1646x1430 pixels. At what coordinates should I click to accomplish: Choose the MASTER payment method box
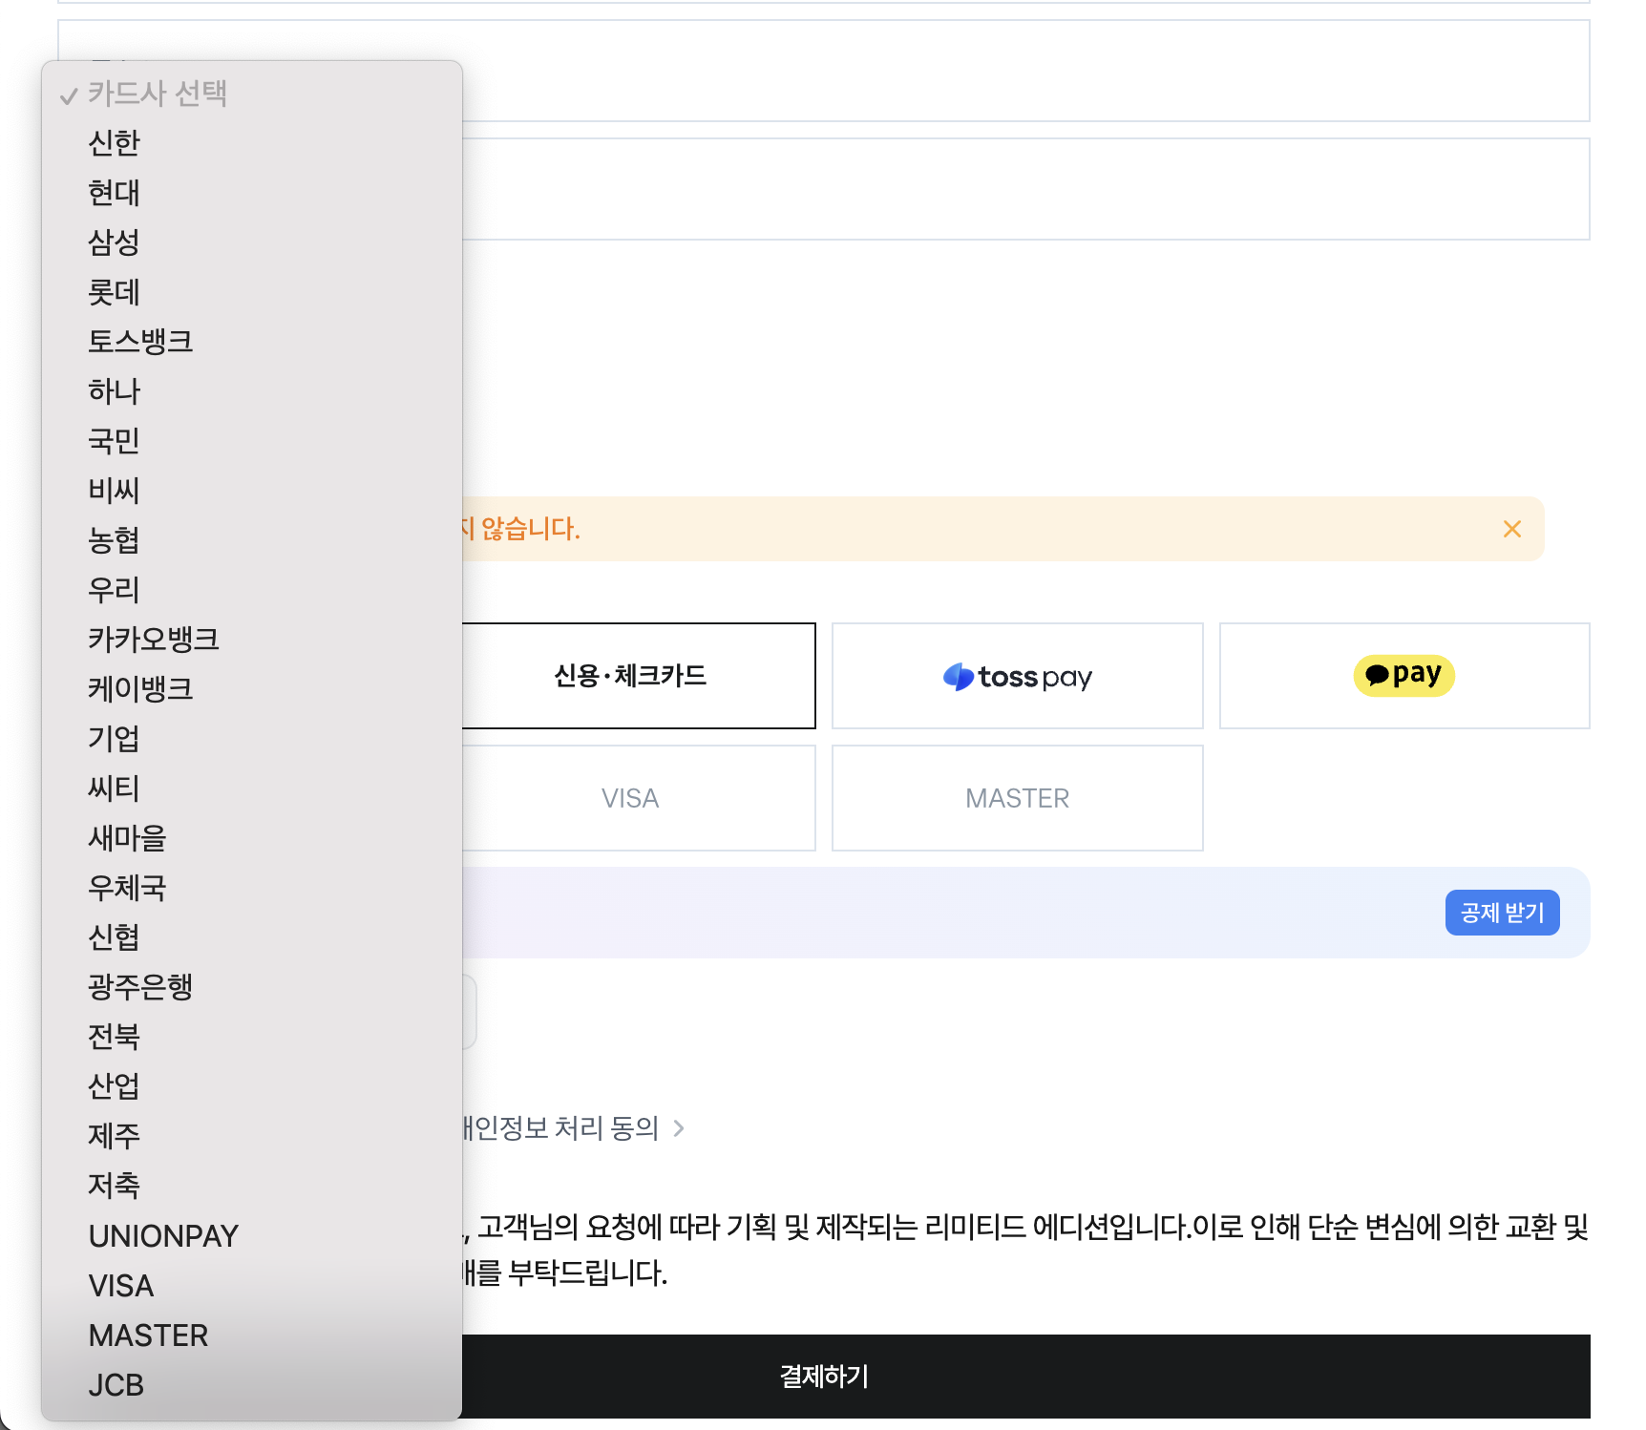click(1018, 798)
